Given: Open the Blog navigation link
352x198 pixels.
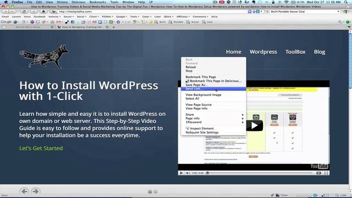Looking at the screenshot, I should (x=320, y=52).
